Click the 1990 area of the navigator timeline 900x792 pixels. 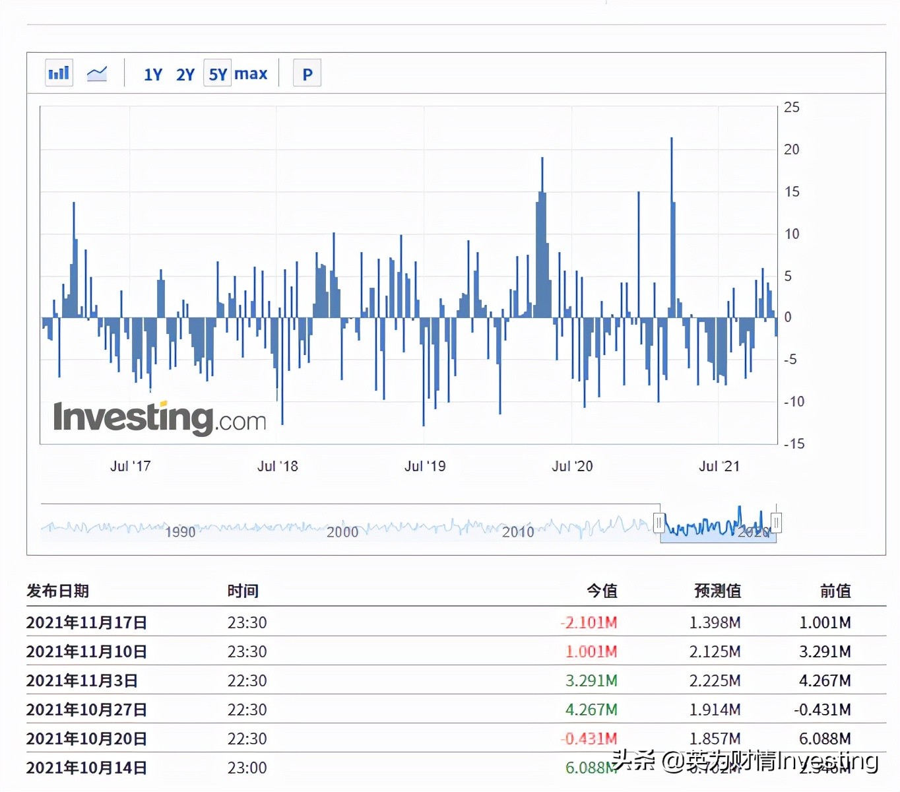(180, 531)
